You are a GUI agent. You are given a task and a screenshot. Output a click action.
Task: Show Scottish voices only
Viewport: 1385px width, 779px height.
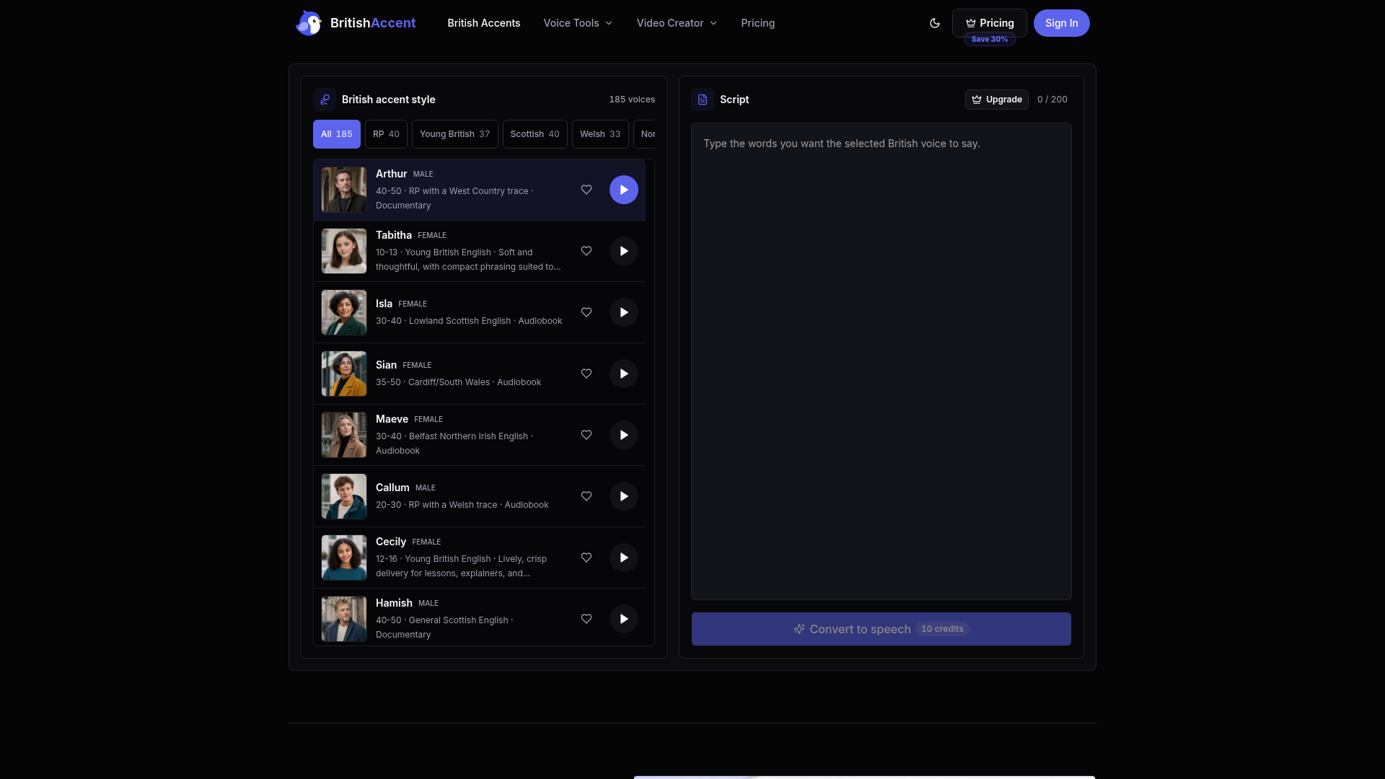[535, 134]
